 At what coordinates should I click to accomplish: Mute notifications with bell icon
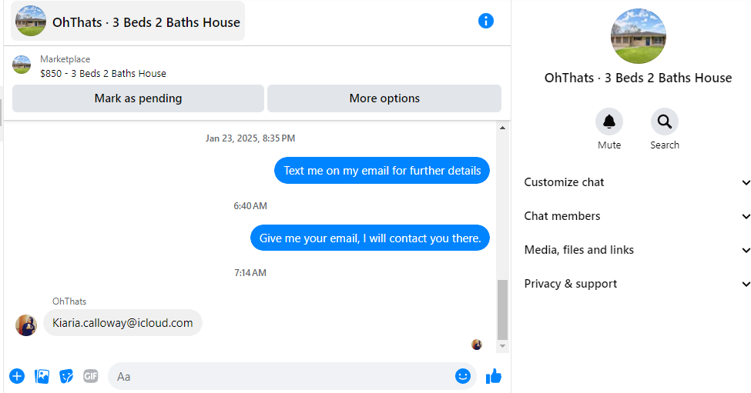[609, 122]
